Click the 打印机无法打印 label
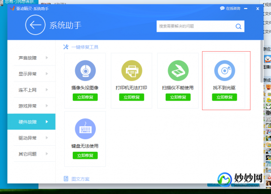 click(131, 88)
